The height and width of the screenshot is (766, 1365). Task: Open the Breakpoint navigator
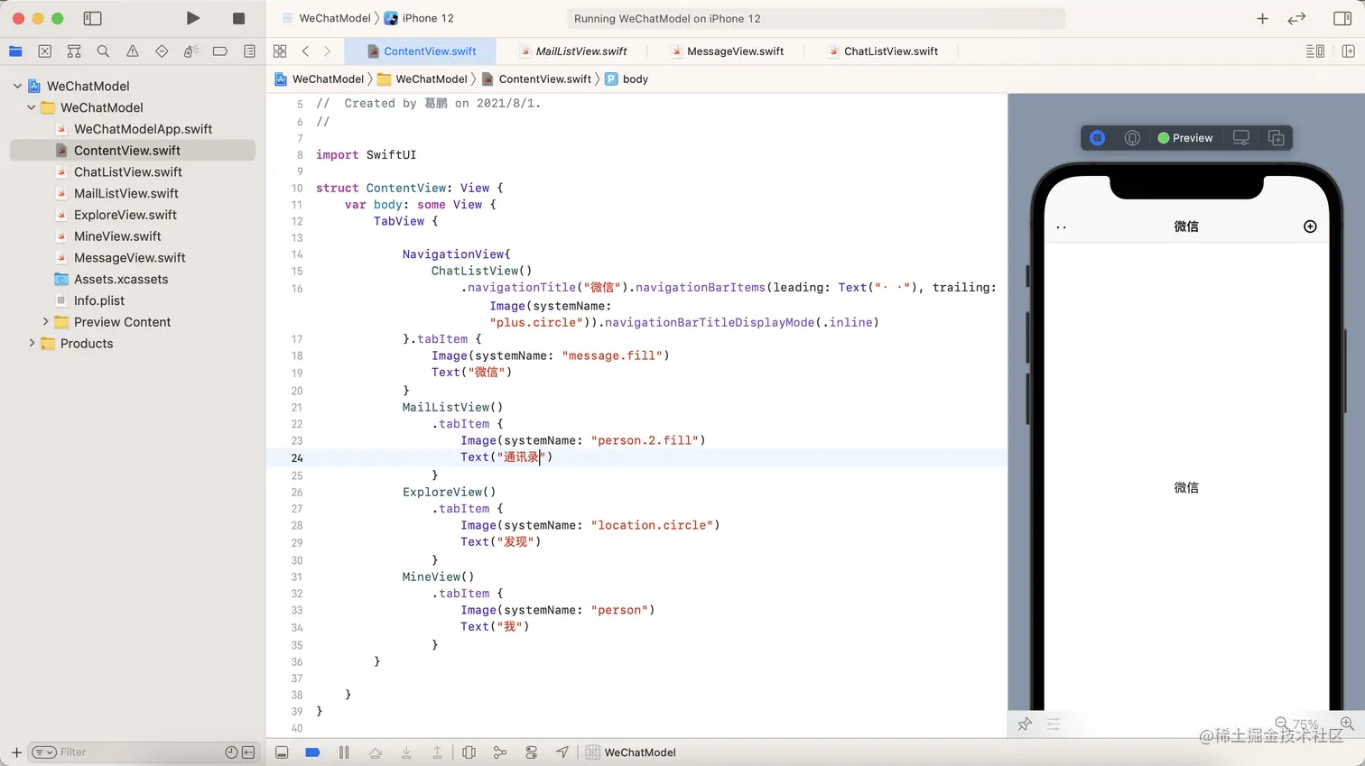pyautogui.click(x=220, y=51)
